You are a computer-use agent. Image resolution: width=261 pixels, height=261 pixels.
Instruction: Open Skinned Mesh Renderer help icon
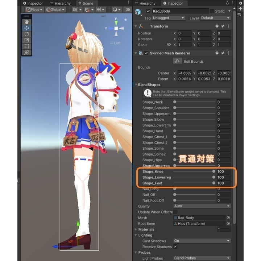pos(217,53)
